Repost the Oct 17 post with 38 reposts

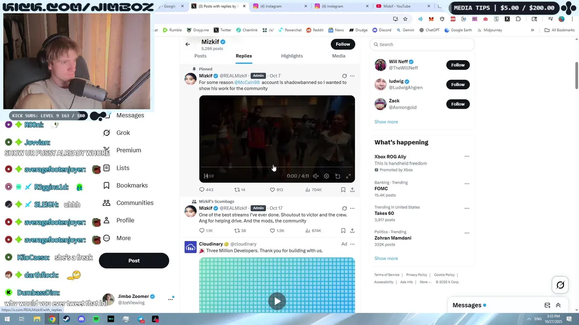pos(237,231)
